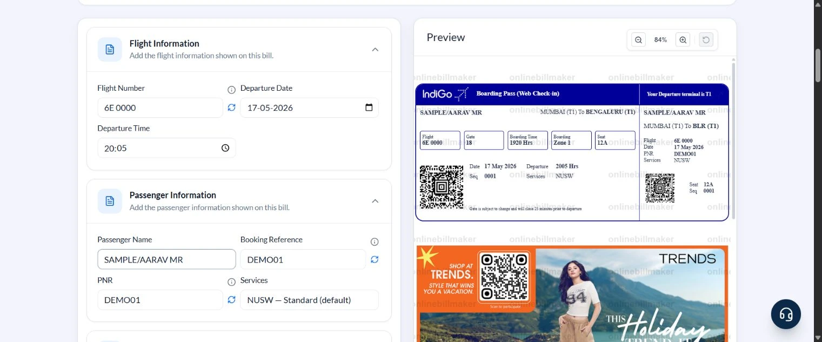Click the 84% zoom level text
This screenshot has width=822, height=342.
(x=660, y=40)
